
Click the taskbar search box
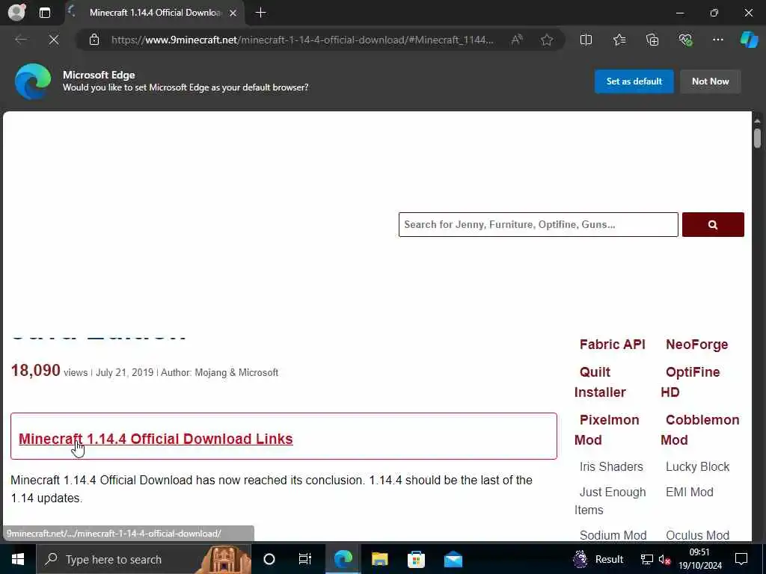coord(144,559)
